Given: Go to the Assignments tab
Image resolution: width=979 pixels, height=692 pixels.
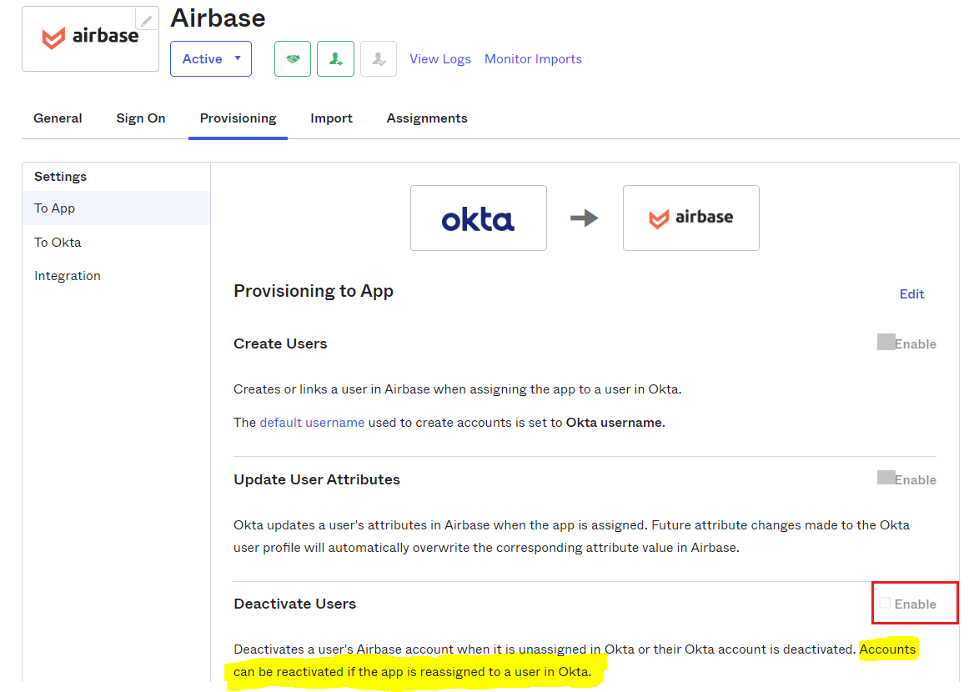Looking at the screenshot, I should coord(427,118).
